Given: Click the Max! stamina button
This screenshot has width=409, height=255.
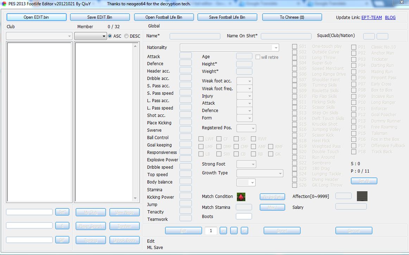Looking at the screenshot, I should (x=272, y=207).
